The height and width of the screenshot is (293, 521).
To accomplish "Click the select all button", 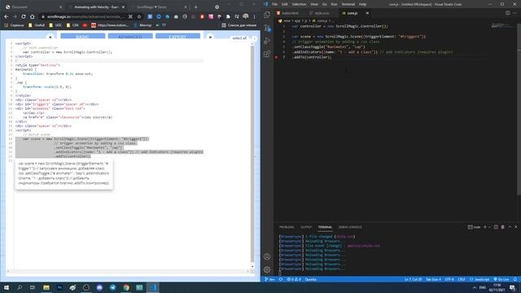I will point(239,38).
